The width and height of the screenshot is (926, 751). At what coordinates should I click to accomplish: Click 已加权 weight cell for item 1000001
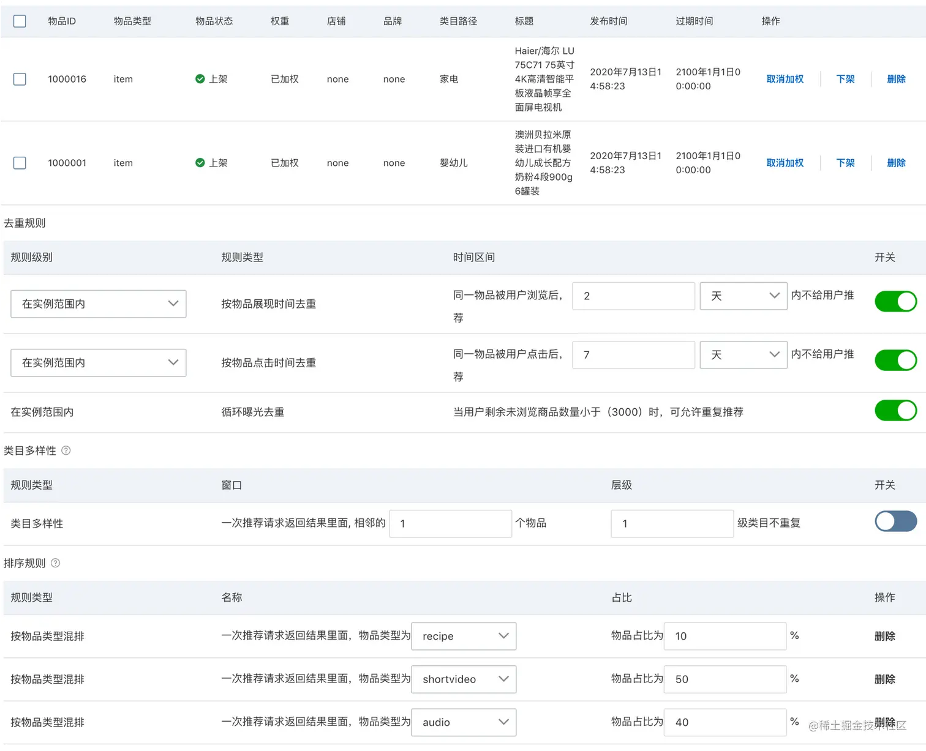click(285, 163)
